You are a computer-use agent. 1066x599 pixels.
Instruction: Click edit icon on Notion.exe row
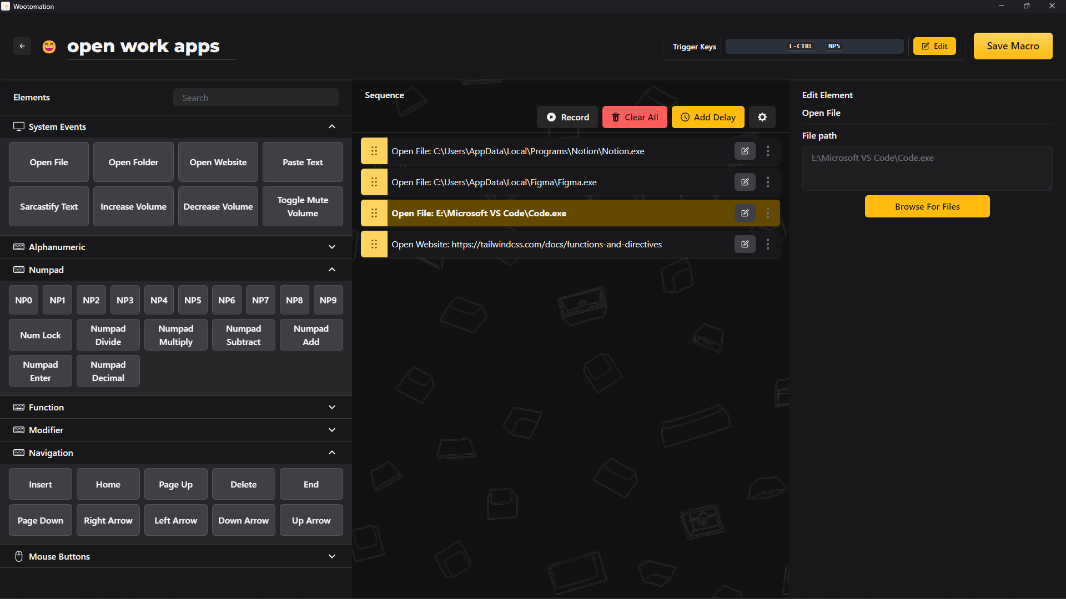point(745,151)
